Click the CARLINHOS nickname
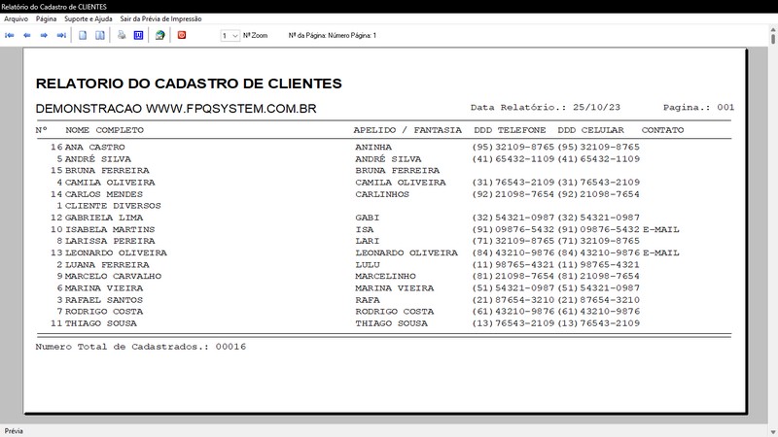Screen dimensions: 778x437 [x=382, y=194]
